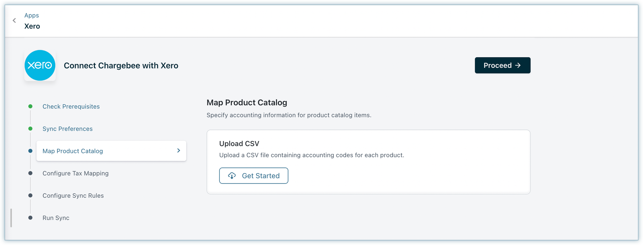643x245 pixels.
Task: Click green dot beside Check Prerequisites
Action: point(31,106)
